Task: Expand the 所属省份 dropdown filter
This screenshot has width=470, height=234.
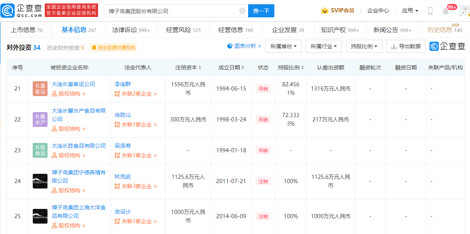Action: click(284, 46)
